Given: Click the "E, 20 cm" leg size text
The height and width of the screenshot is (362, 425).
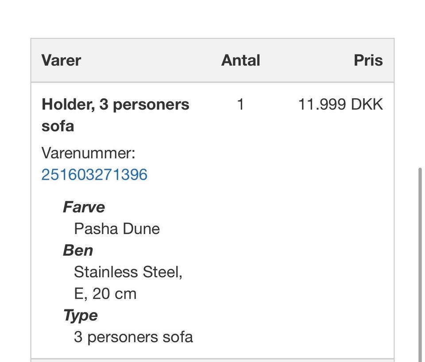Looking at the screenshot, I should pos(105,294).
